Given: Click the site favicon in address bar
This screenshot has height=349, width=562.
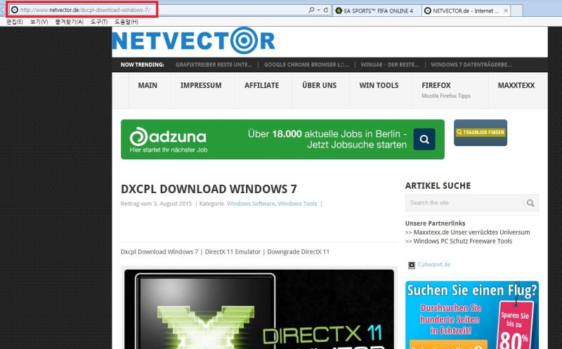Looking at the screenshot, I should (x=14, y=10).
